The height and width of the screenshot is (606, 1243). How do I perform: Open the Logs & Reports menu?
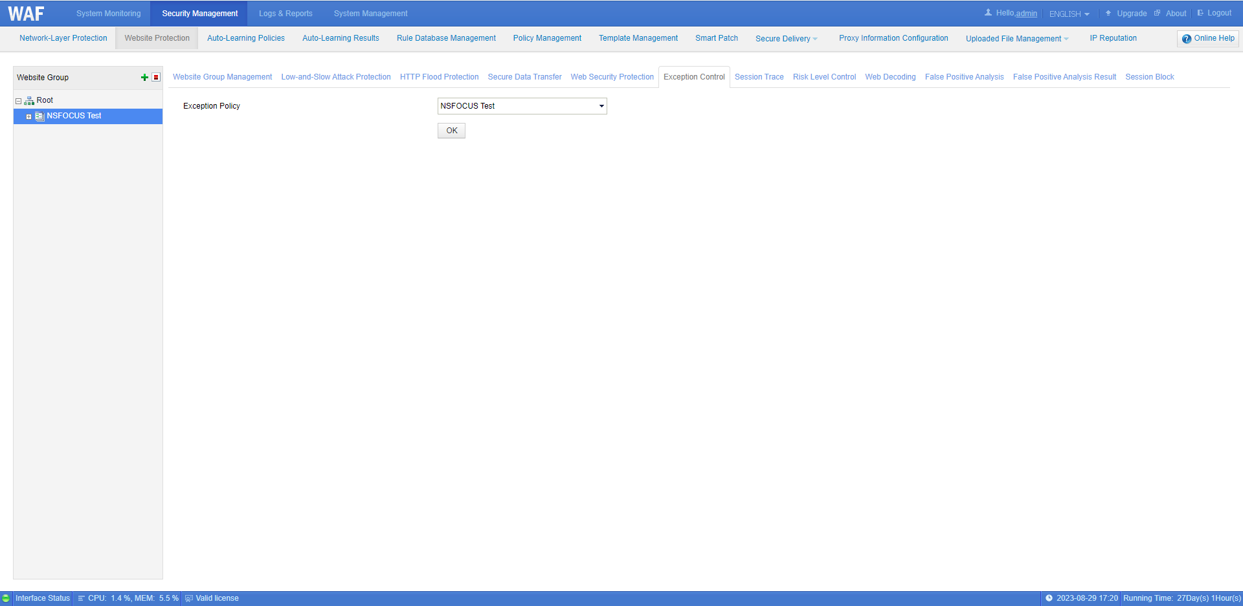pos(286,14)
